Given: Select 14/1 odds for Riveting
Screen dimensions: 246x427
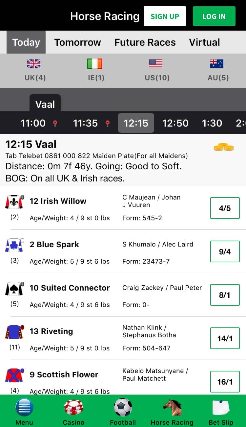Looking at the screenshot, I should pyautogui.click(x=225, y=338).
